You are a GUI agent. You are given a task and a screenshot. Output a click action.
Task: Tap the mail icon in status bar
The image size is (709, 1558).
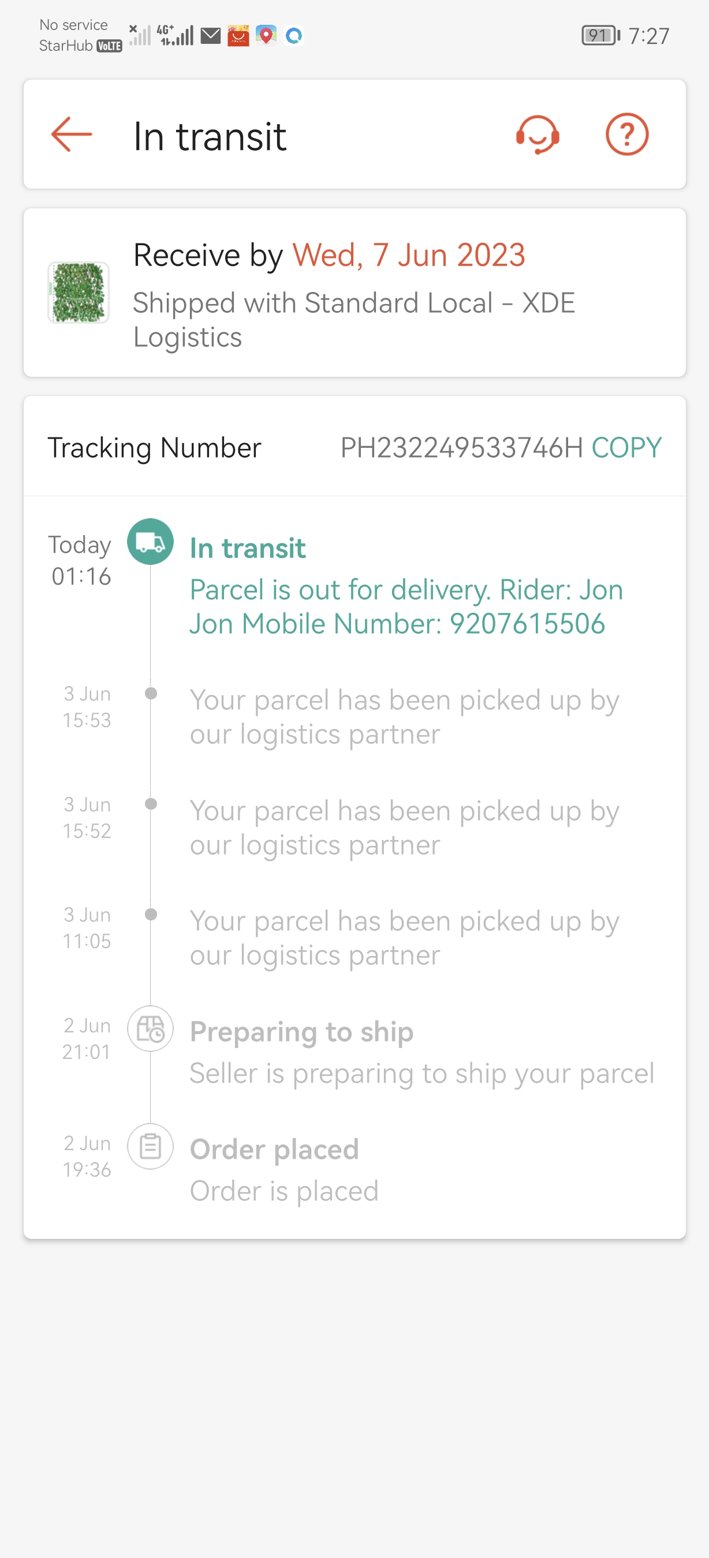click(x=211, y=36)
